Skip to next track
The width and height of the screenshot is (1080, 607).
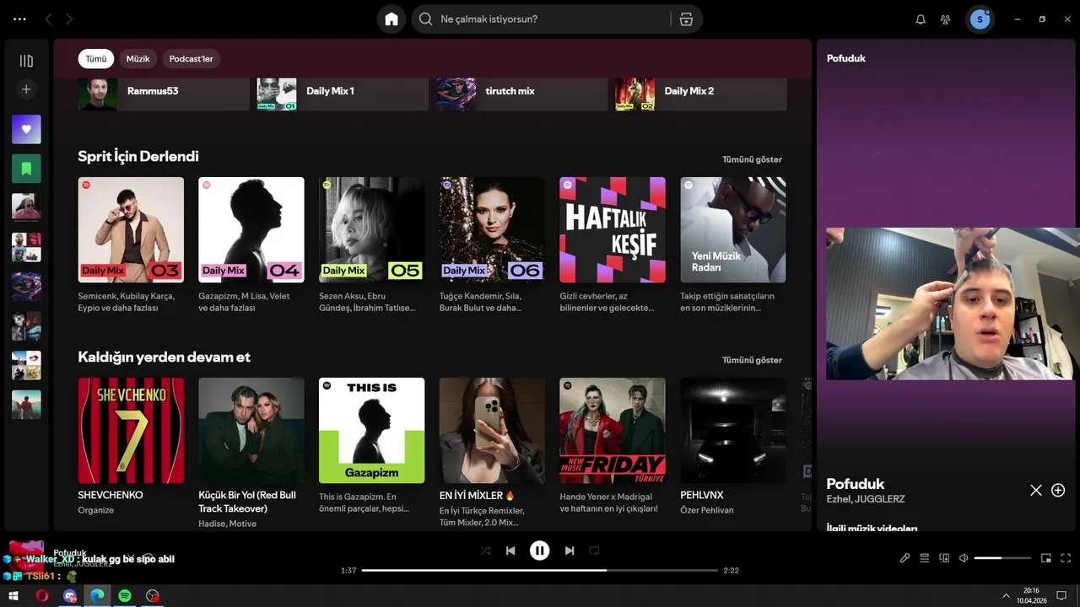click(x=570, y=551)
